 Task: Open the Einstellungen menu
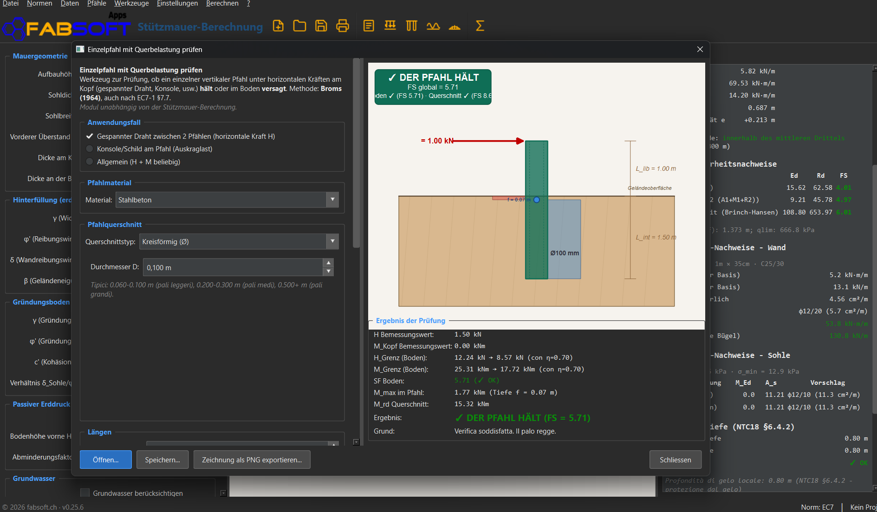pyautogui.click(x=177, y=3)
